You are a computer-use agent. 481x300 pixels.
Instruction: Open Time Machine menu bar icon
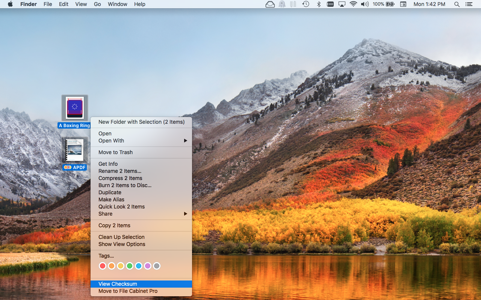306,4
